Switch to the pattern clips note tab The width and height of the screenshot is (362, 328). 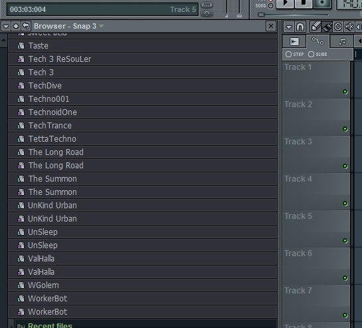click(342, 42)
